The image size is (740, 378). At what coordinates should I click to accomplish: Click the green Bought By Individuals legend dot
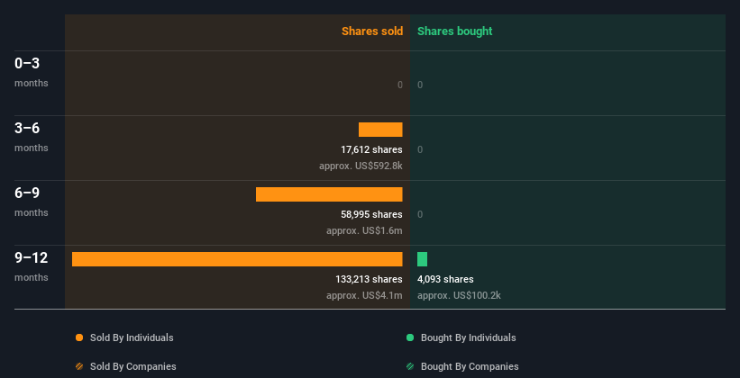point(410,337)
